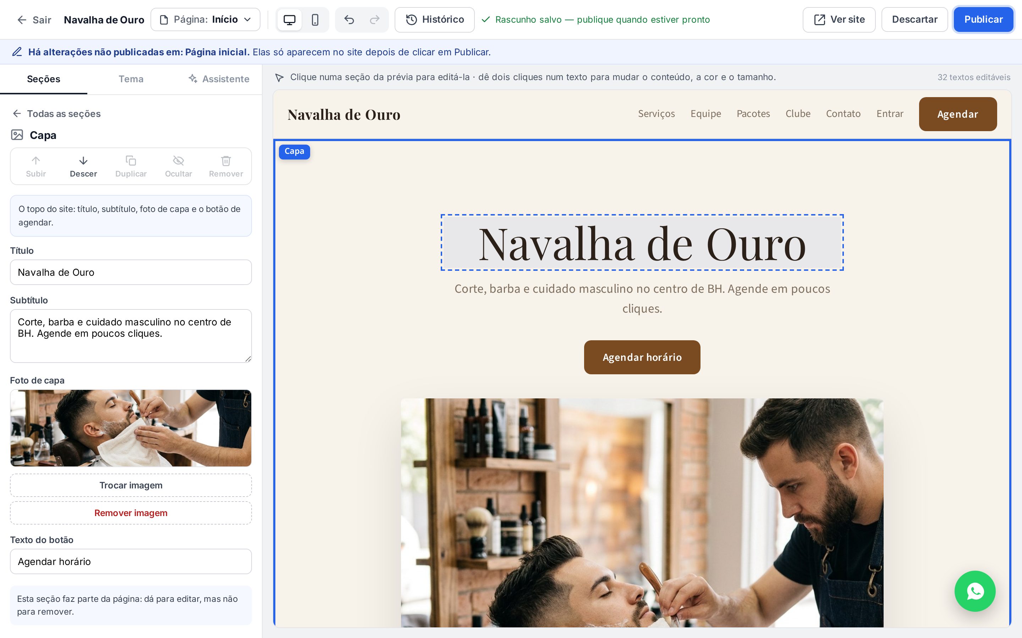Image resolution: width=1022 pixels, height=638 pixels.
Task: Select the Navalha de Ouro hero title
Action: (x=642, y=243)
